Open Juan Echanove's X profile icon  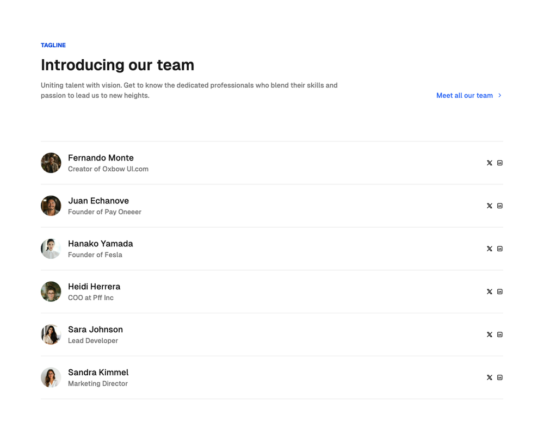[489, 206]
